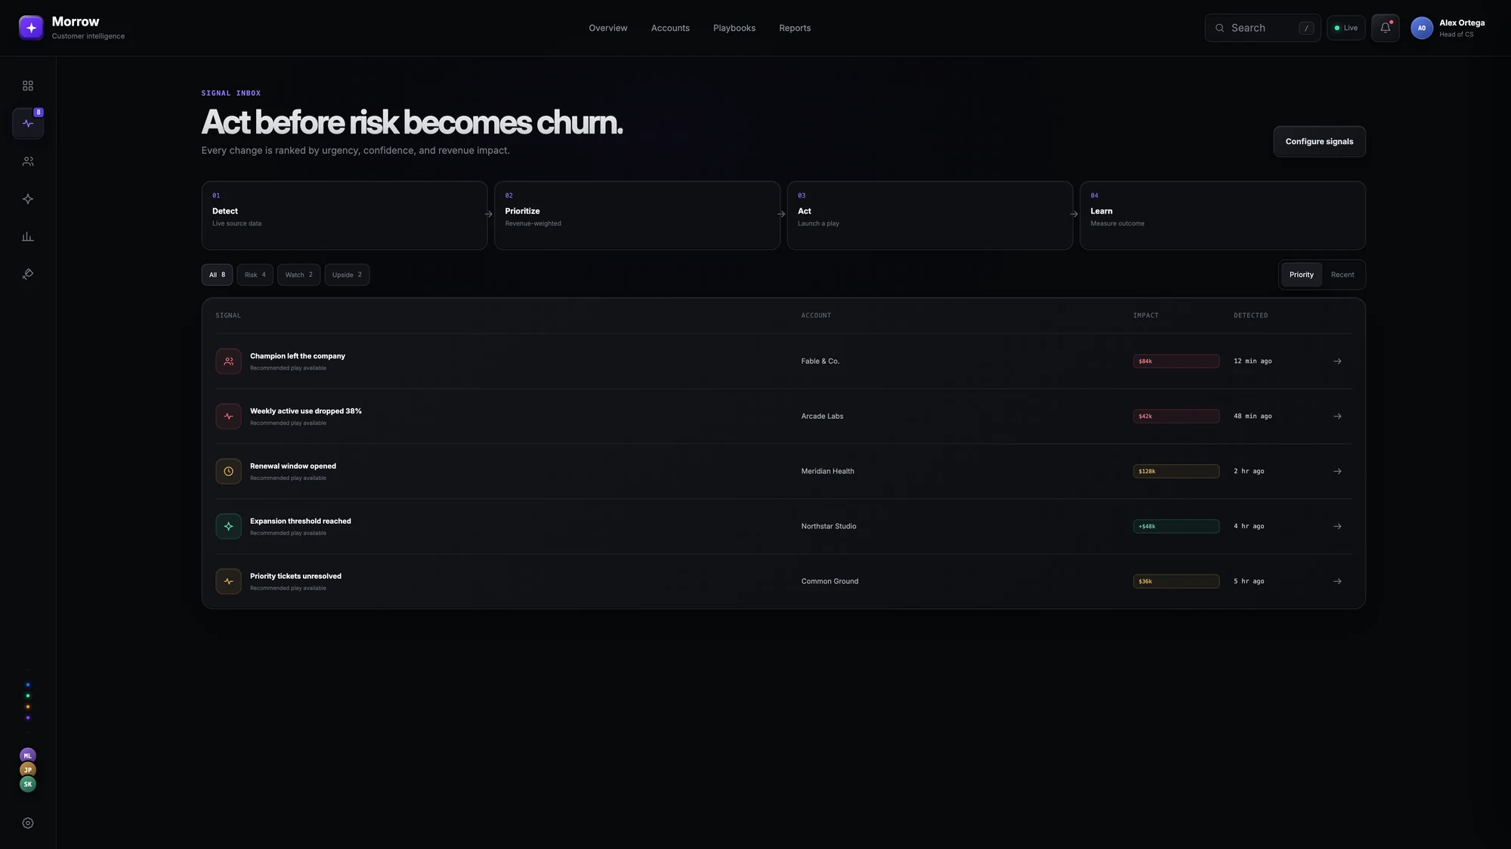Sort signals by Priority
This screenshot has height=849, width=1511.
[1301, 275]
